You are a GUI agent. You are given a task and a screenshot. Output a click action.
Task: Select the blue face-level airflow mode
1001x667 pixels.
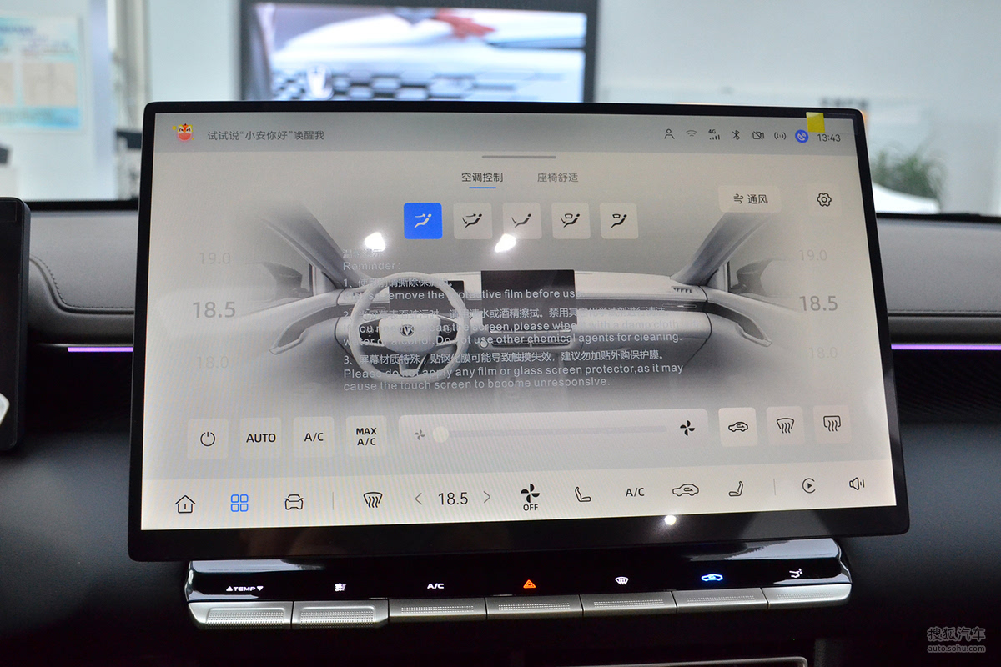click(x=423, y=221)
